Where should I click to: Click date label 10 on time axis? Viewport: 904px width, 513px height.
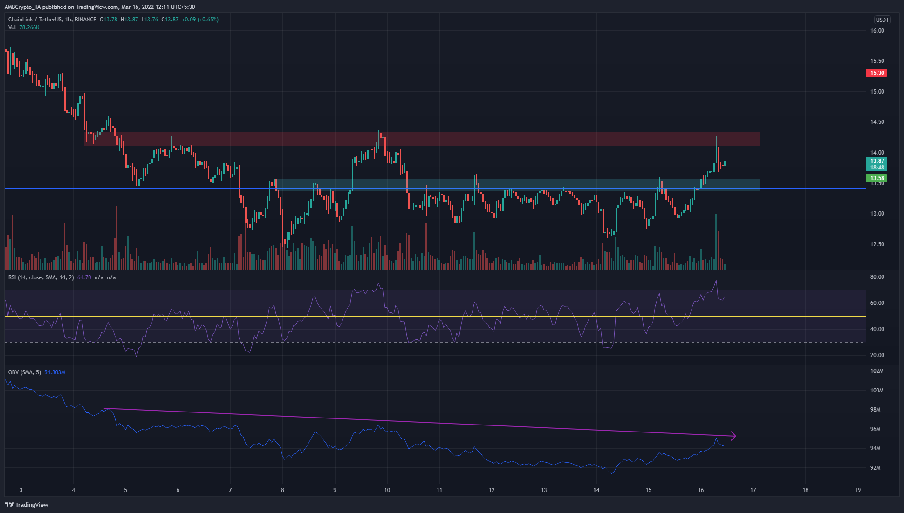(387, 490)
